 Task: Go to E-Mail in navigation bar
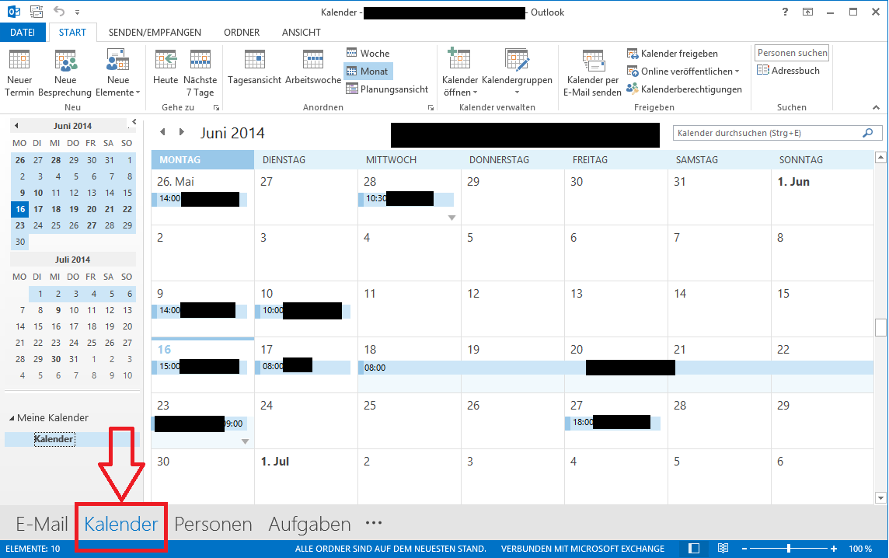(x=42, y=524)
